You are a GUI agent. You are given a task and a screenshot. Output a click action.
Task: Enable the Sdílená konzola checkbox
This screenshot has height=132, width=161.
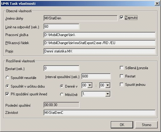tap(122, 68)
